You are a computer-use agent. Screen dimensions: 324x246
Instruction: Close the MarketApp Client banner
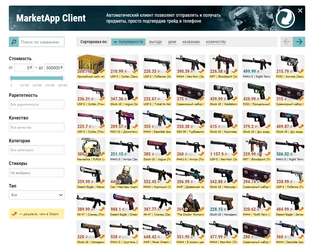pyautogui.click(x=300, y=11)
